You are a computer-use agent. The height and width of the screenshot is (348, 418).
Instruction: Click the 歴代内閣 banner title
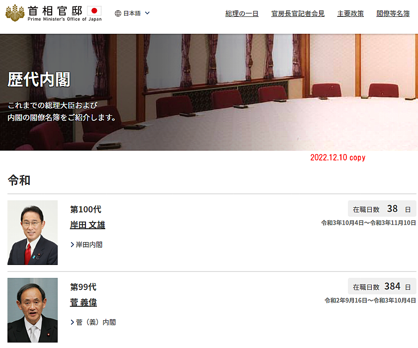coord(39,80)
